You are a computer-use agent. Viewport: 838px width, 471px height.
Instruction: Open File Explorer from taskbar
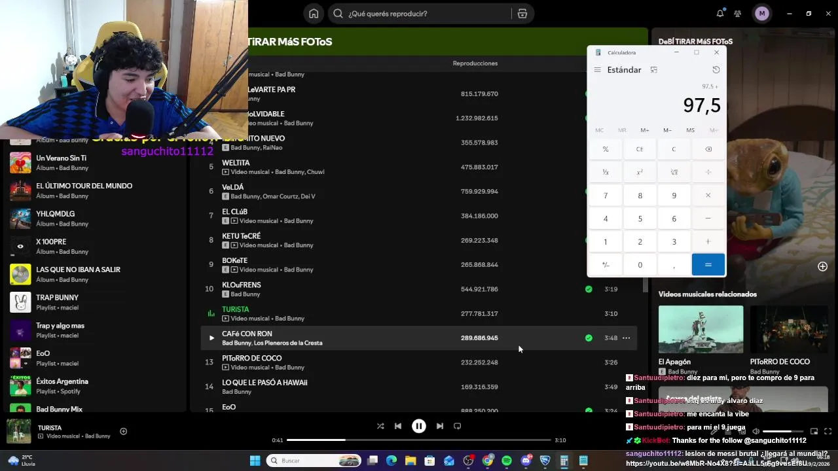coord(410,461)
